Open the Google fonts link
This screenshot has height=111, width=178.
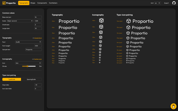38,38
